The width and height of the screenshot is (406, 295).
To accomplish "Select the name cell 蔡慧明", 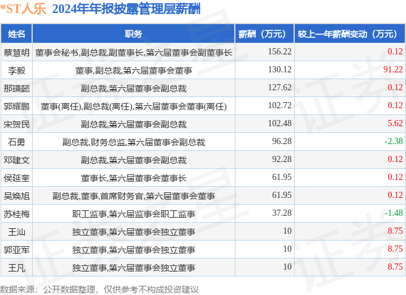I will click(x=17, y=53).
